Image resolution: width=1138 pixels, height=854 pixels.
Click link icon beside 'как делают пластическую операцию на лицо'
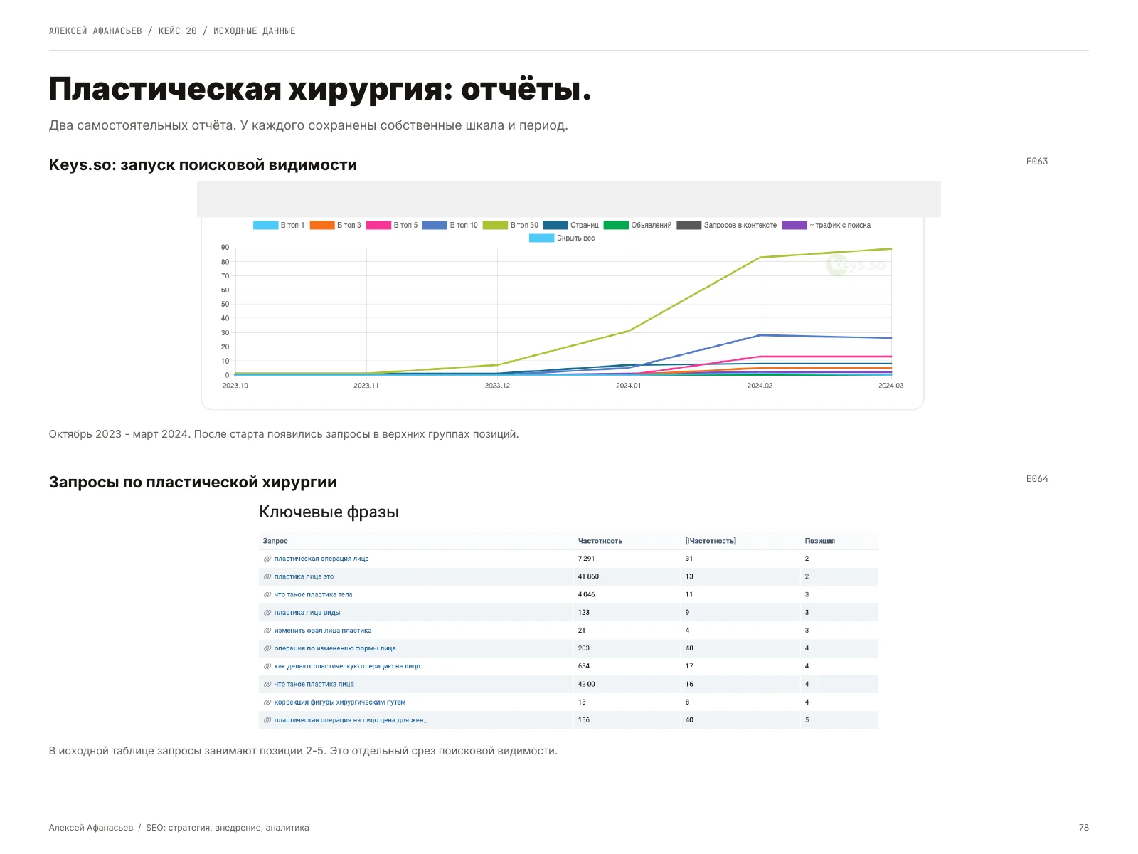point(267,666)
